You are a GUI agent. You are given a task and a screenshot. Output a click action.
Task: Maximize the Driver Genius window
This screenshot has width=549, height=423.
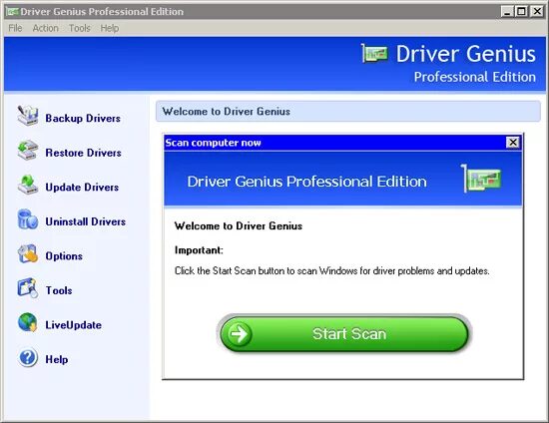[521, 12]
